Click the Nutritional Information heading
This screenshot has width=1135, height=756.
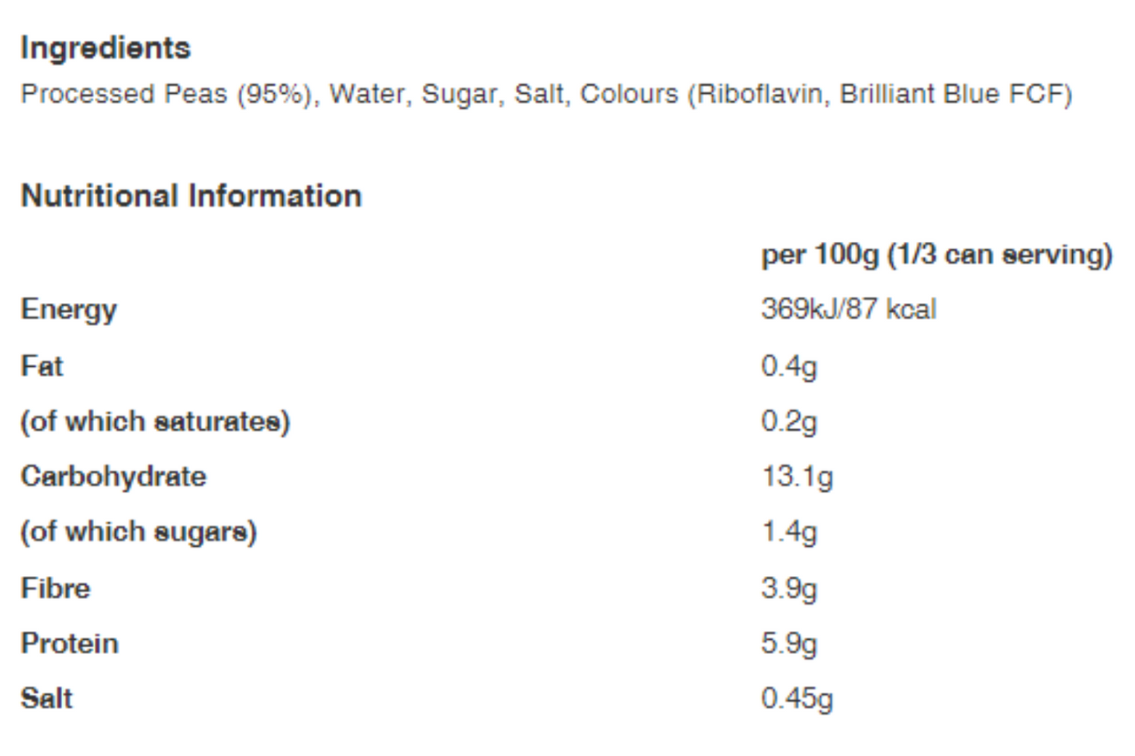(x=191, y=196)
